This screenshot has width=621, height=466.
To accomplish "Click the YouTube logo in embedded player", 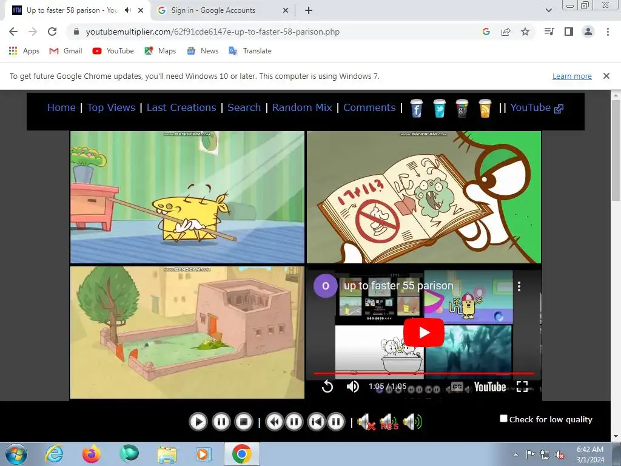I will (x=490, y=387).
